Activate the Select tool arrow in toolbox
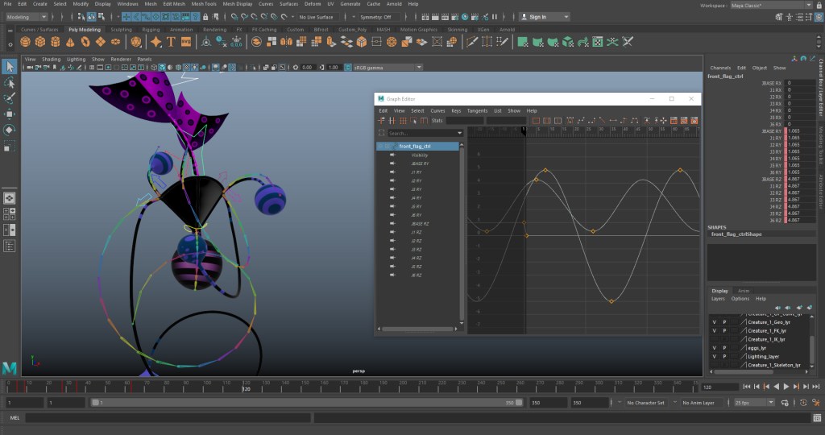825x435 pixels. pyautogui.click(x=10, y=66)
